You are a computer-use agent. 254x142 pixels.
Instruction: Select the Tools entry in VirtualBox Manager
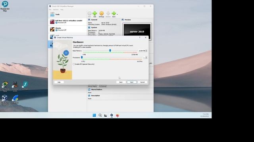[x=67, y=15]
